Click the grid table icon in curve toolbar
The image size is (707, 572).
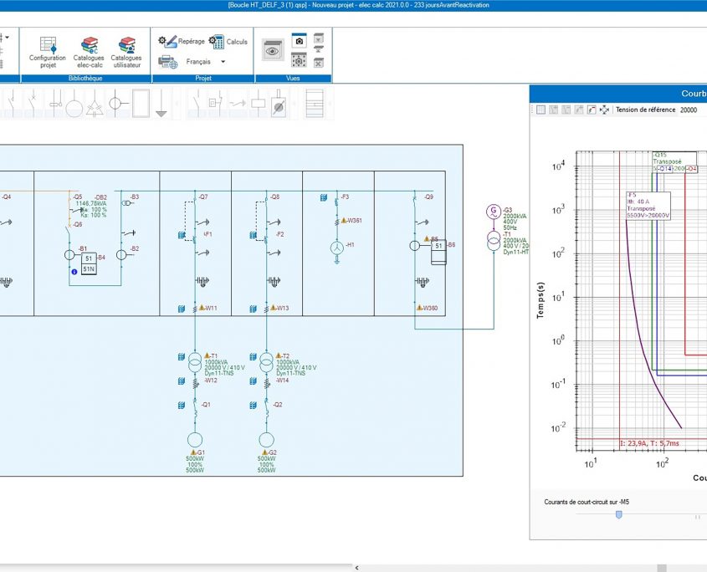point(540,110)
